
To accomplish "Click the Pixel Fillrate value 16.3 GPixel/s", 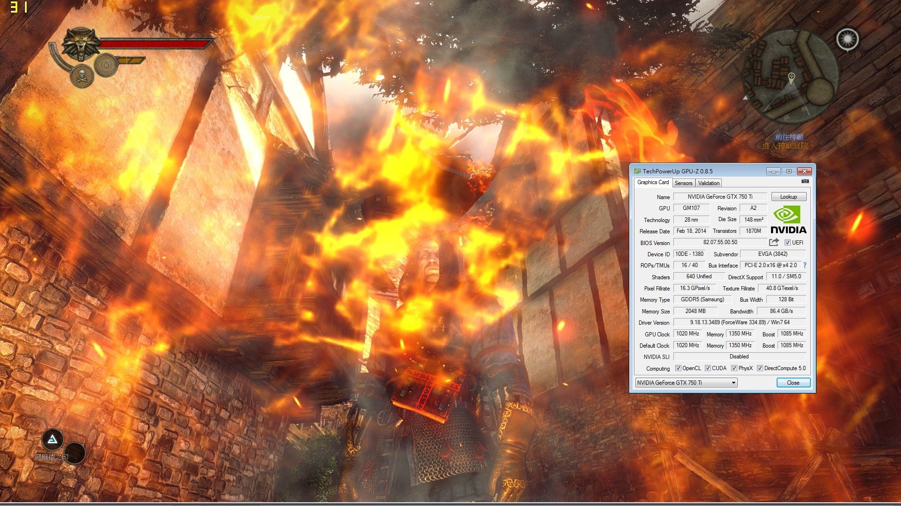I will pyautogui.click(x=695, y=288).
